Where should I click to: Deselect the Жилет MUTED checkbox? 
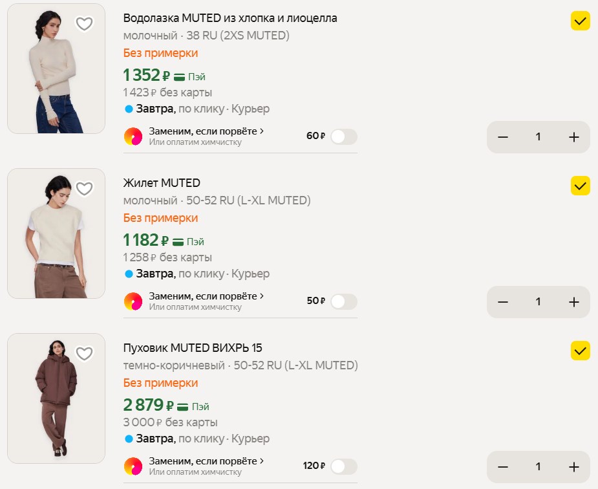(x=581, y=186)
